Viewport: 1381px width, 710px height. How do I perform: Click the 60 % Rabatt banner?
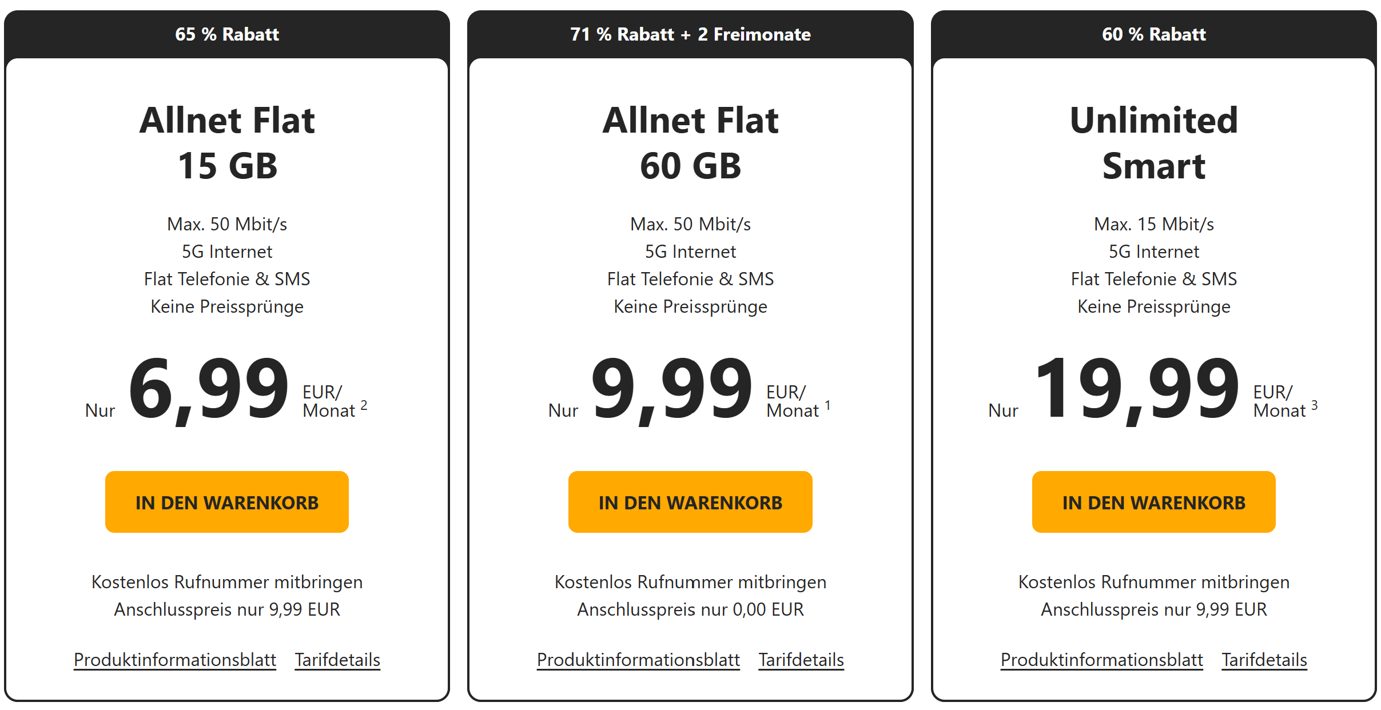click(1153, 34)
